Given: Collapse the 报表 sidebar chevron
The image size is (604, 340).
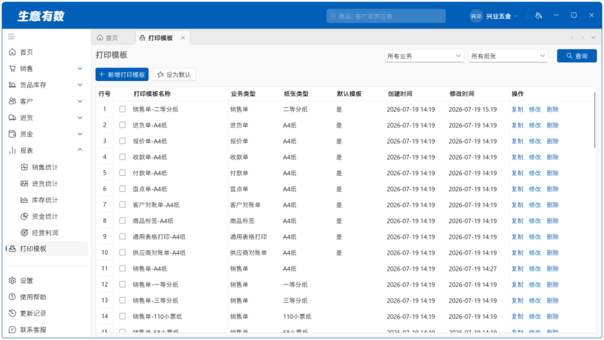Looking at the screenshot, I should click(80, 150).
